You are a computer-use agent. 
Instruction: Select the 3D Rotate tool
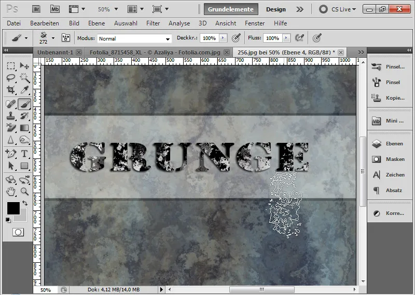click(x=10, y=179)
